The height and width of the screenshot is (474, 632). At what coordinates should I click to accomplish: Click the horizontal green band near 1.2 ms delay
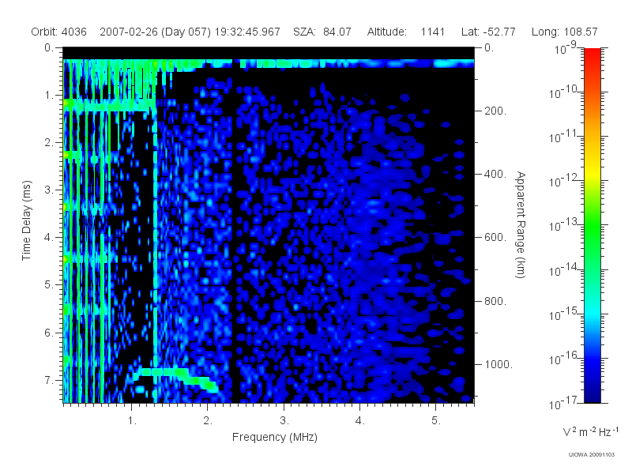pyautogui.click(x=110, y=106)
